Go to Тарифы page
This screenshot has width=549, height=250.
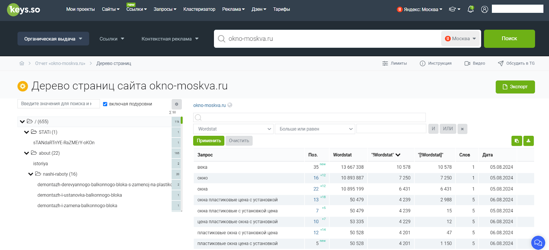pos(281,9)
